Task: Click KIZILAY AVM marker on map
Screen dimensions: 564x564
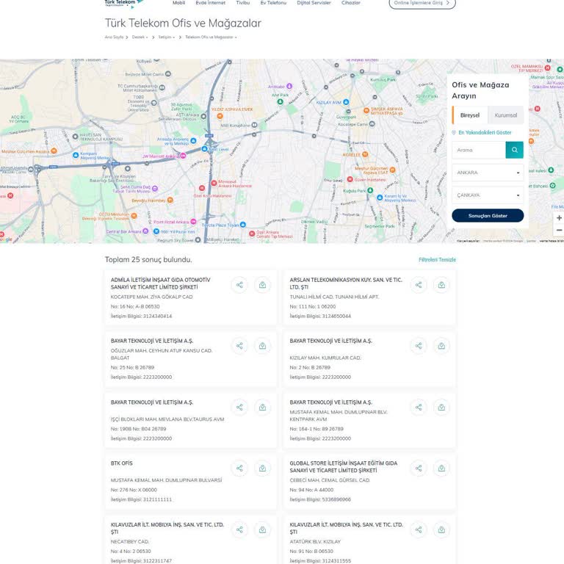Action: (x=346, y=102)
